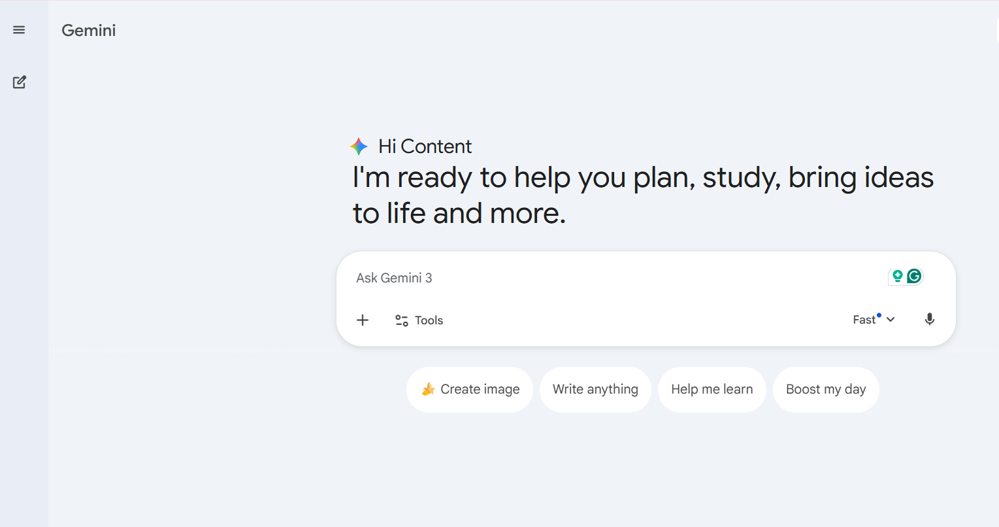Click the Hi Content greeting text
This screenshot has width=999, height=527.
click(425, 146)
